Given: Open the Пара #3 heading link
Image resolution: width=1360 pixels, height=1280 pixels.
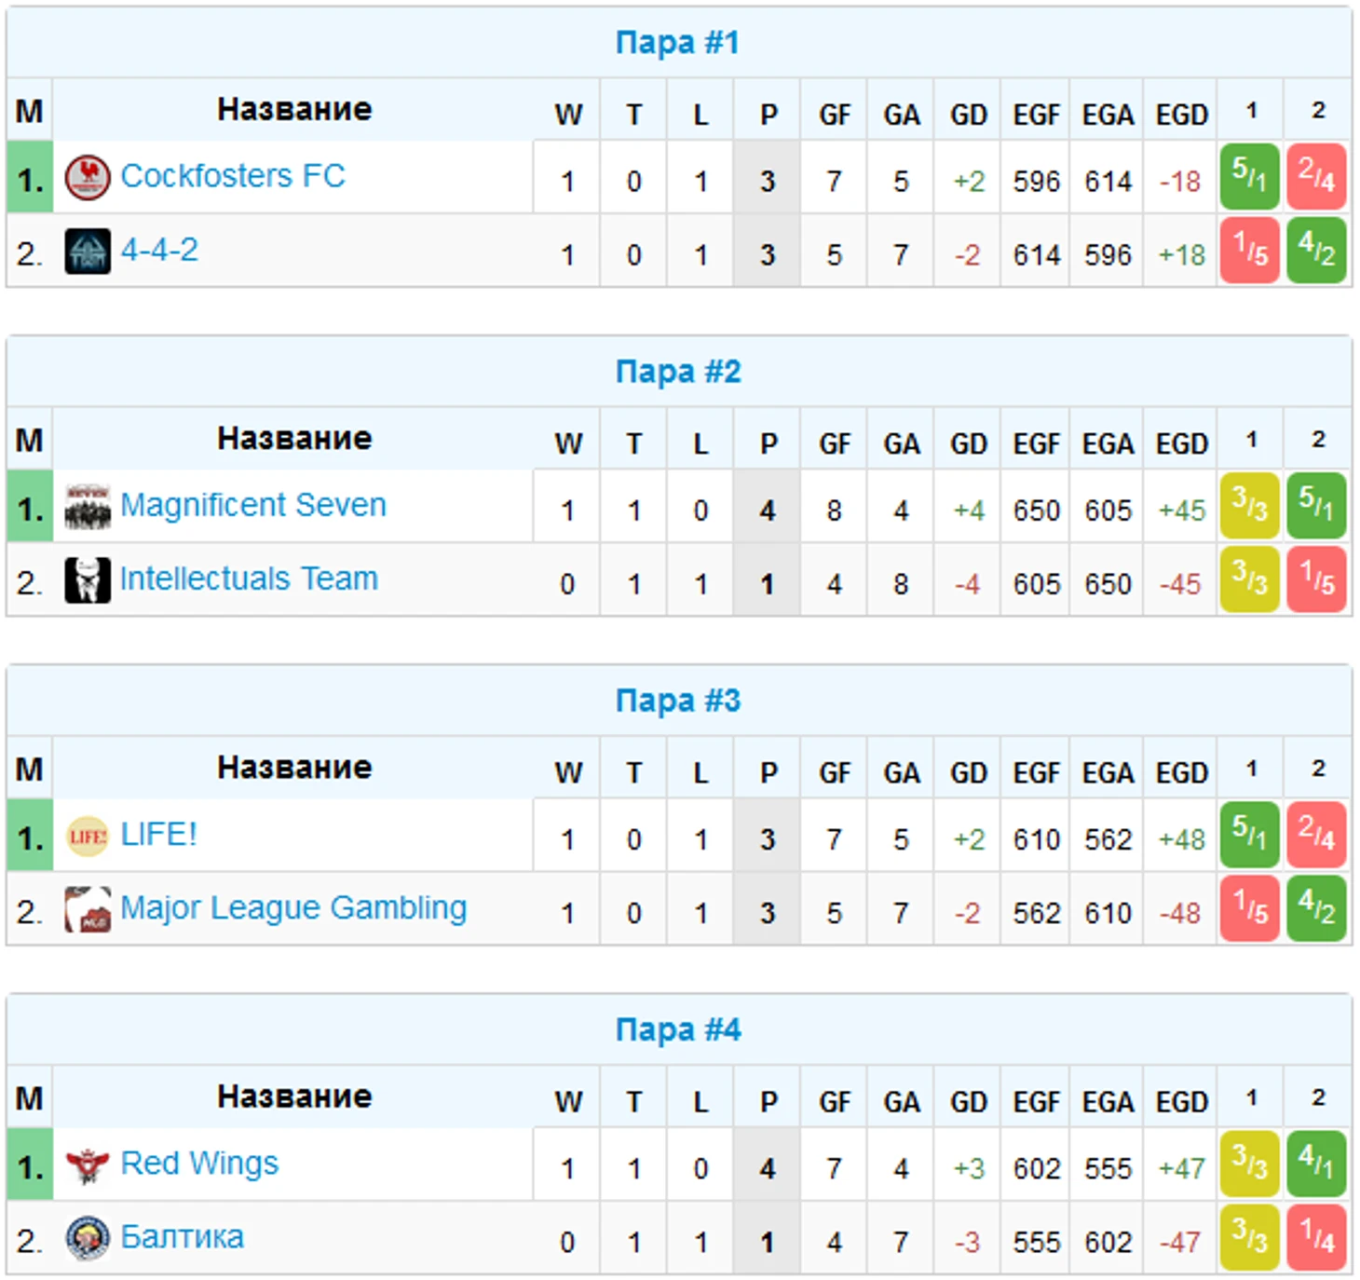Looking at the screenshot, I should tap(677, 701).
